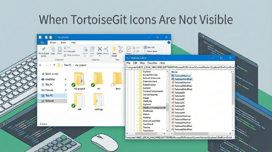Select the Tortoise1E registry entry
The height and width of the screenshot is (152, 272).
pos(178,109)
